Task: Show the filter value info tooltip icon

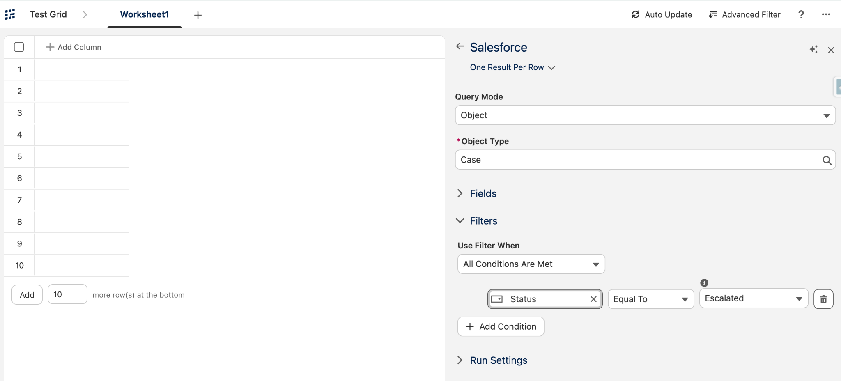Action: [x=704, y=282]
